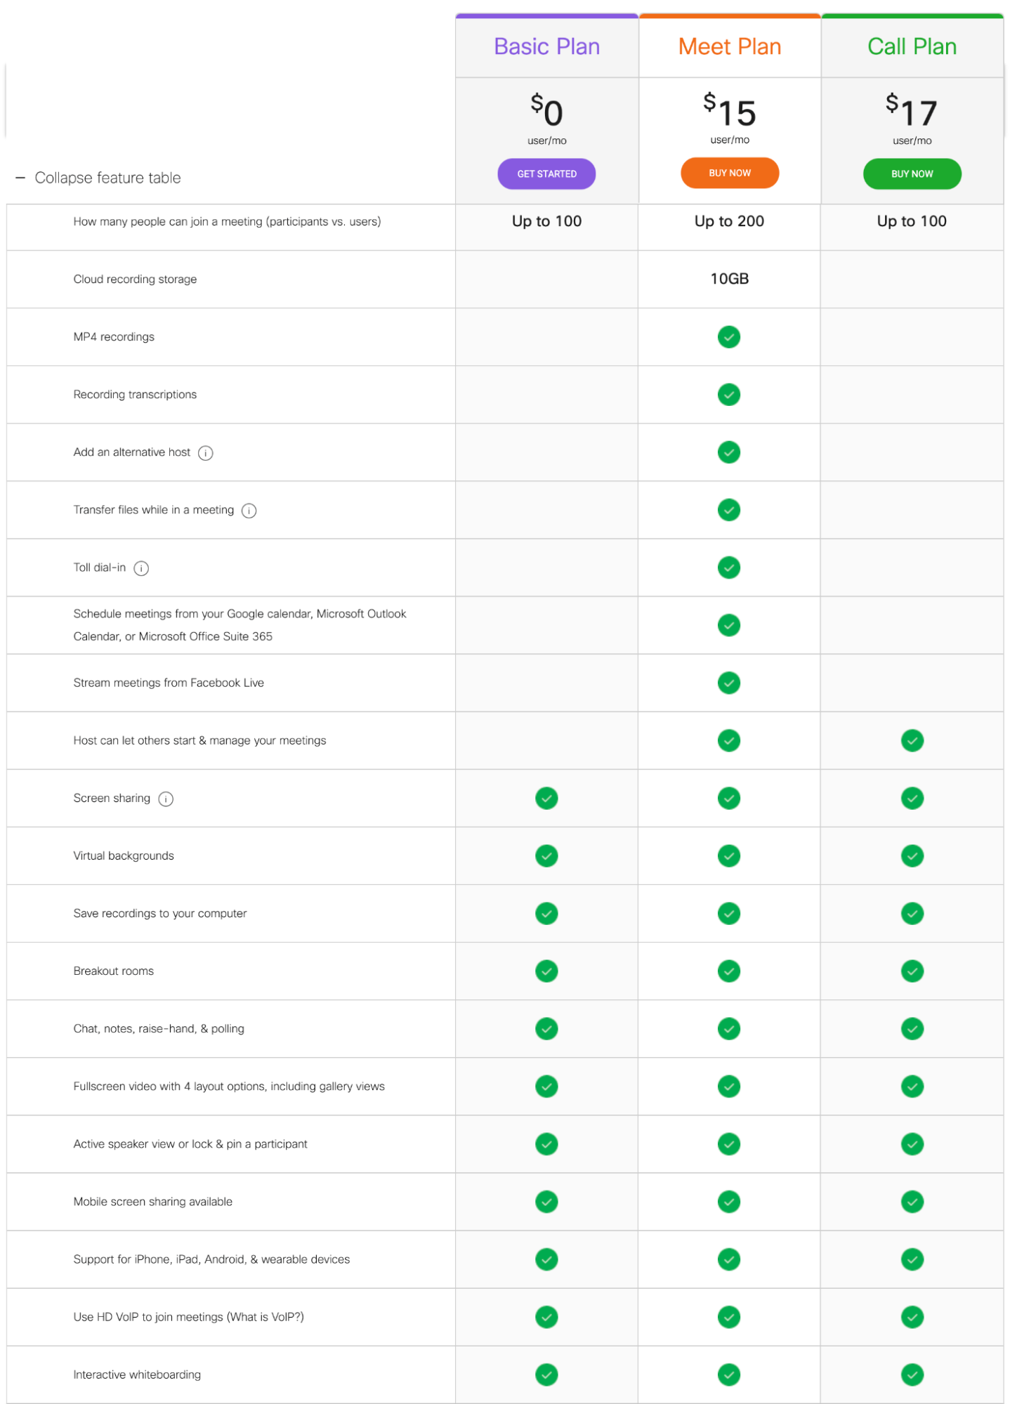
Task: Click the info icon beside Add an alternative host
Action: [205, 453]
